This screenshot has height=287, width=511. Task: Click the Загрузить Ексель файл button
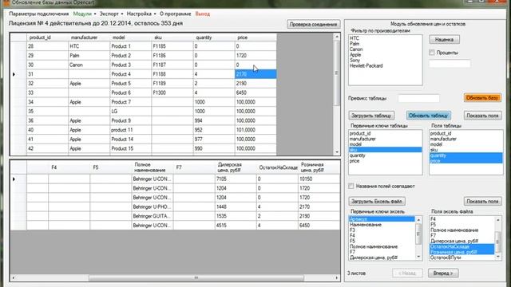click(376, 202)
